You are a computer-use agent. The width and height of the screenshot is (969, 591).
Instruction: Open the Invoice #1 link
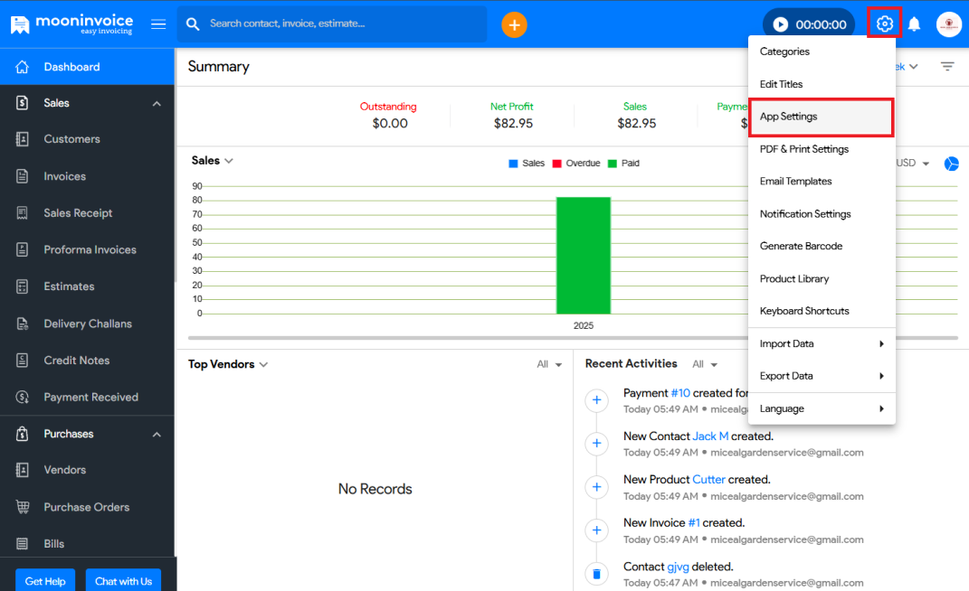694,523
